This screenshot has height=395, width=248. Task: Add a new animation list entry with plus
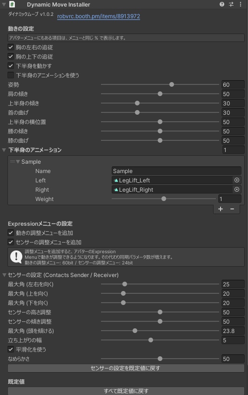(221, 209)
